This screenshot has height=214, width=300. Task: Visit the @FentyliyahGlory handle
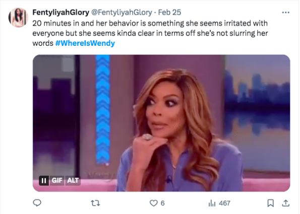[x=122, y=13]
